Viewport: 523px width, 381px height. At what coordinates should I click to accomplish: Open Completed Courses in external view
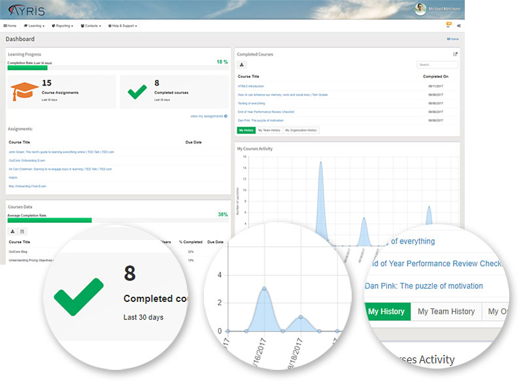455,54
